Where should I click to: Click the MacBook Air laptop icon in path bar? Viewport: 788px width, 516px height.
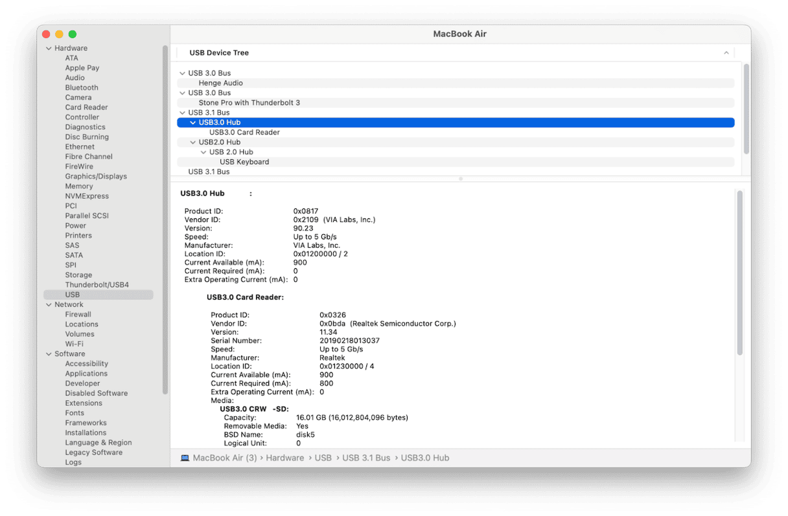[185, 458]
